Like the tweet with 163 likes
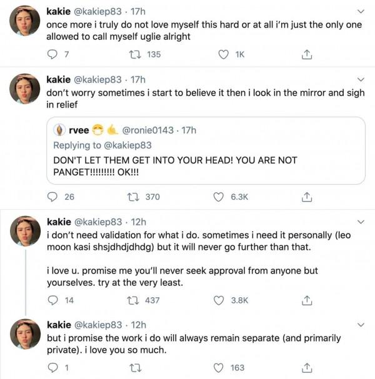This screenshot has height=379, width=375. pos(219,368)
